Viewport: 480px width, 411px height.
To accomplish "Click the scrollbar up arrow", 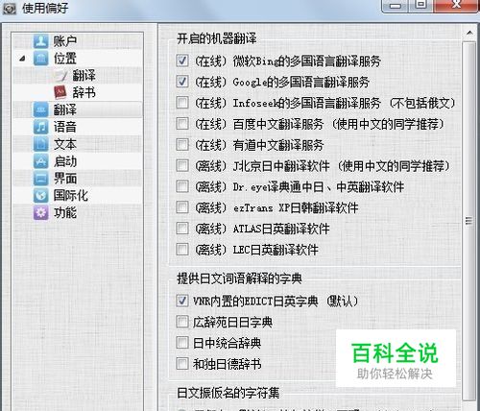I will (x=469, y=33).
